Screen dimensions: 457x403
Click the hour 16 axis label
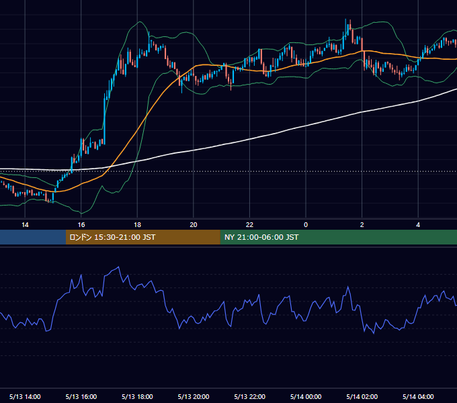pyautogui.click(x=81, y=225)
